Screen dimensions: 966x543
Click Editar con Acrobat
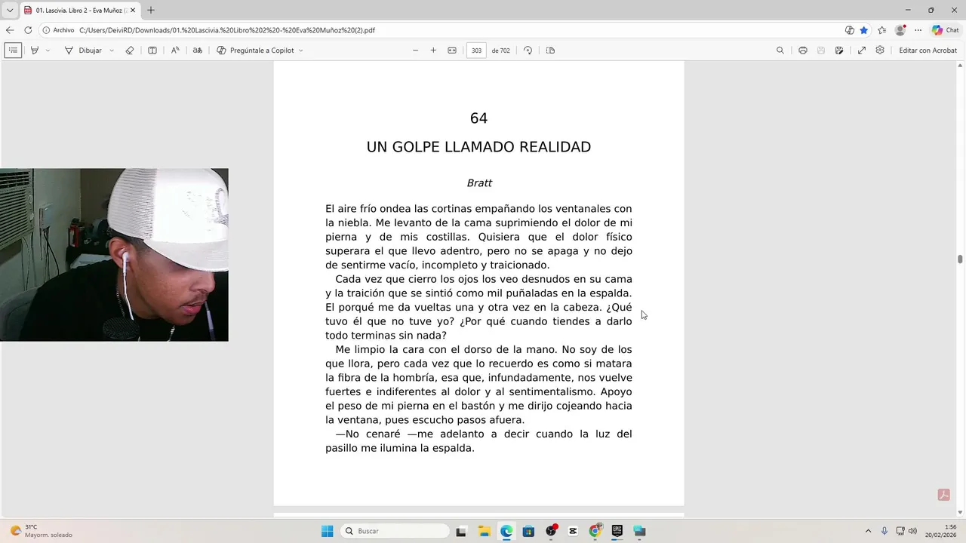(928, 51)
